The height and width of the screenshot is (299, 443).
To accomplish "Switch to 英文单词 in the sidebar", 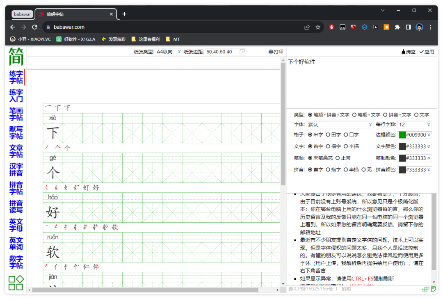I will coord(16,243).
